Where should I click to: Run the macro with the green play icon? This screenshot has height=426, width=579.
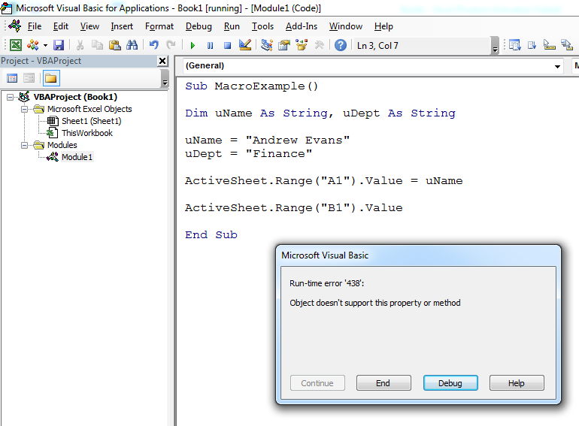tap(192, 45)
